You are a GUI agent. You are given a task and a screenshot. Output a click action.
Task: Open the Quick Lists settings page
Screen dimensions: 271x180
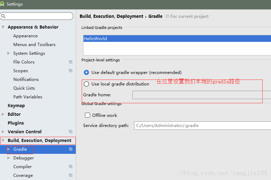click(24, 88)
